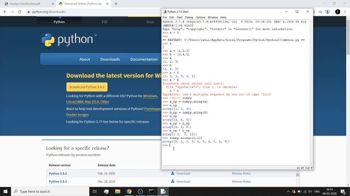Follow the Linux/UNIX link
The height and width of the screenshot is (196, 350).
pyautogui.click(x=75, y=102)
